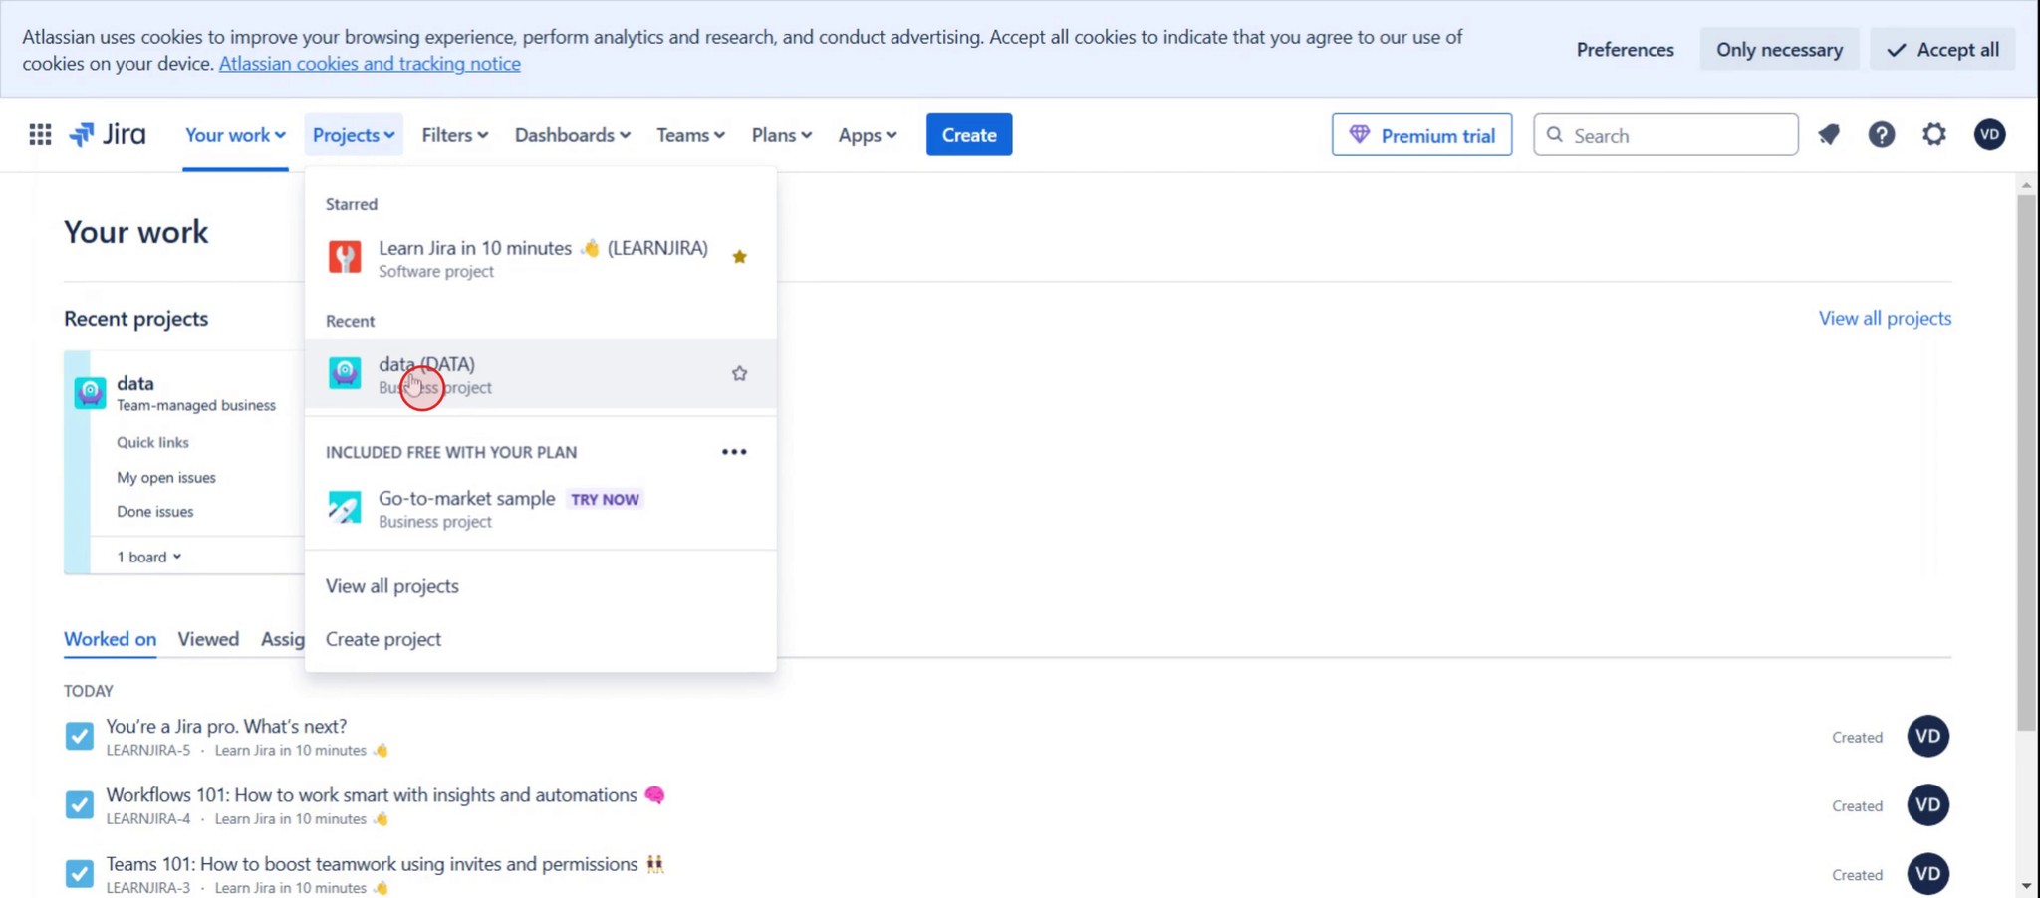Expand the Filters dropdown
2040x898 pixels.
coord(454,134)
